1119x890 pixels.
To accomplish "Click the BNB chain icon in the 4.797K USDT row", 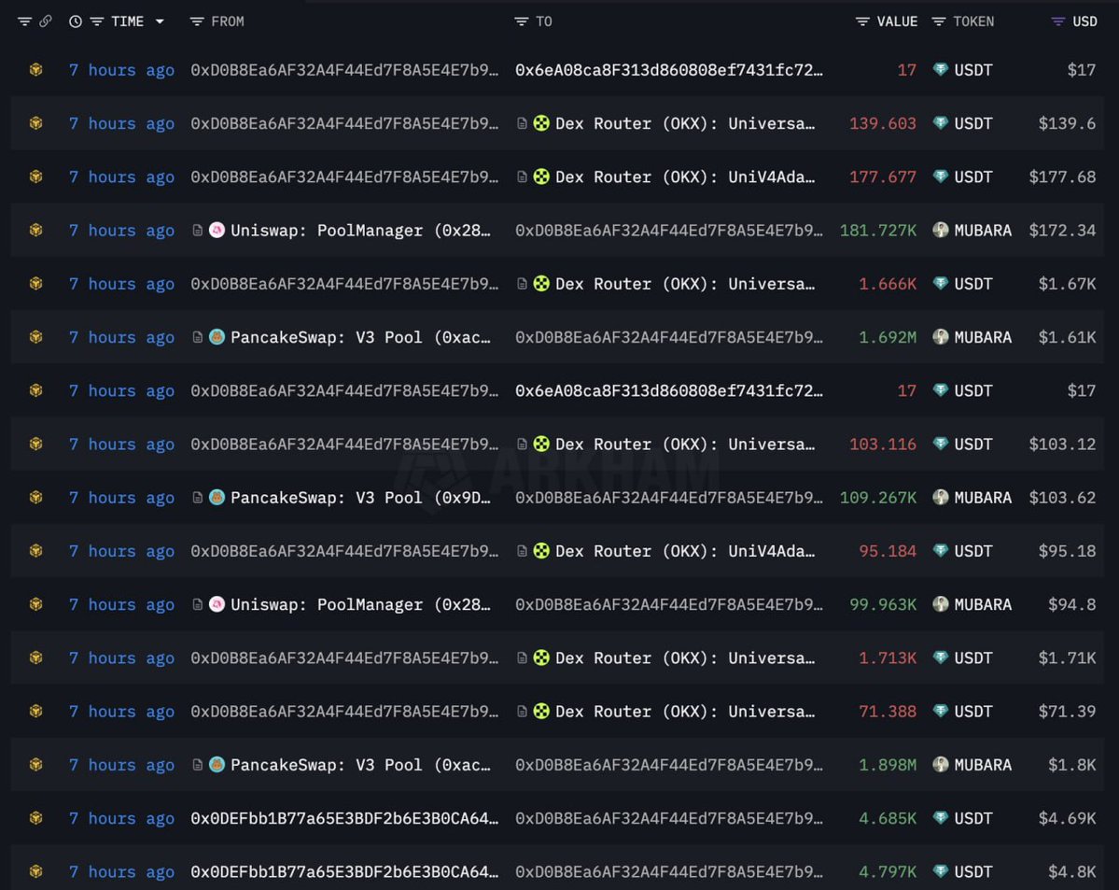I will 35,871.
